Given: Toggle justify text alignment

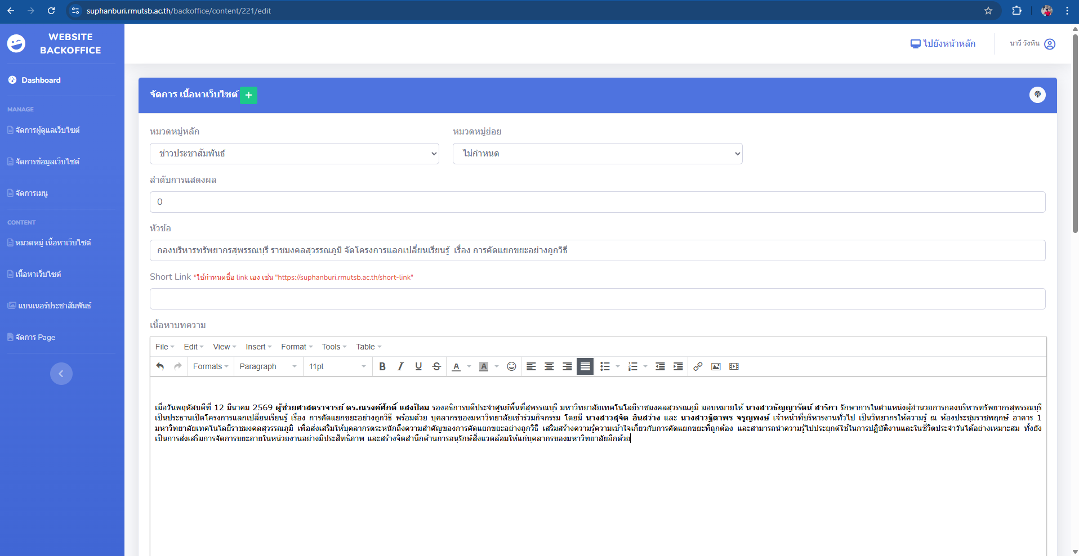Looking at the screenshot, I should click(x=585, y=366).
